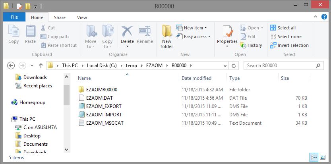Navigate to the temp breadcrumb folder
The height and width of the screenshot is (164, 331).
(x=142, y=66)
